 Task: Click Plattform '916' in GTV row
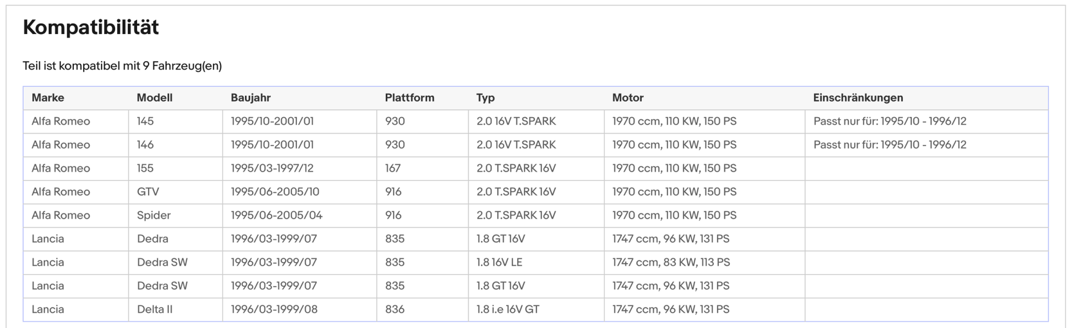(x=393, y=192)
